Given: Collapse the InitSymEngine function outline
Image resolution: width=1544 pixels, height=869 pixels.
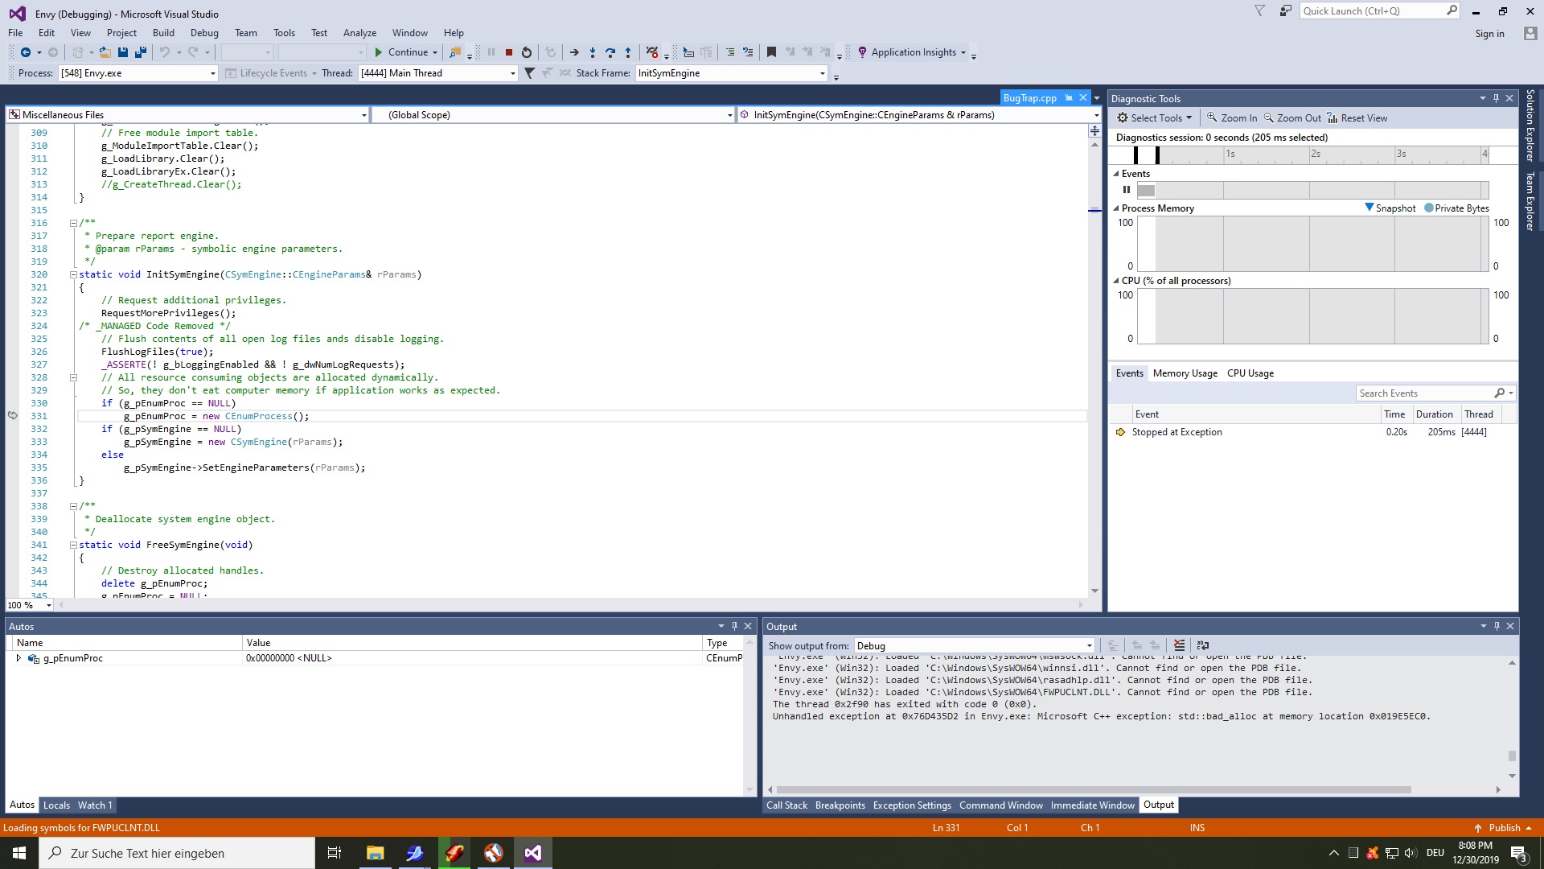Looking at the screenshot, I should tap(73, 274).
